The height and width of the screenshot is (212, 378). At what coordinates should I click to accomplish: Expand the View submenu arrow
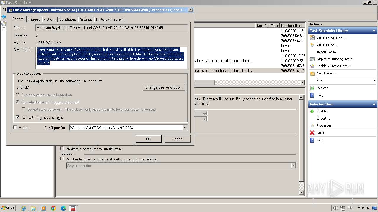[374, 81]
